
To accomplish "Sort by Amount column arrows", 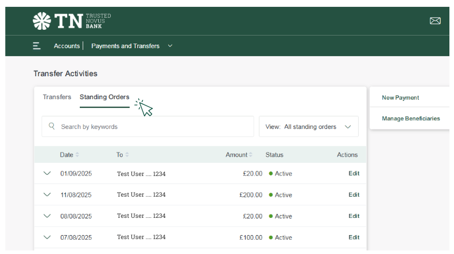I will coord(251,155).
